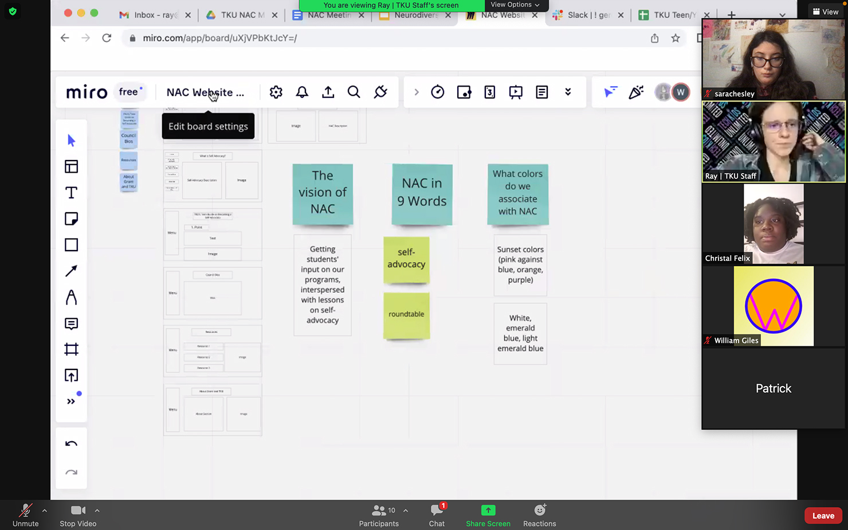Stop Video in Zoom toolbar
The height and width of the screenshot is (530, 848).
click(x=78, y=515)
